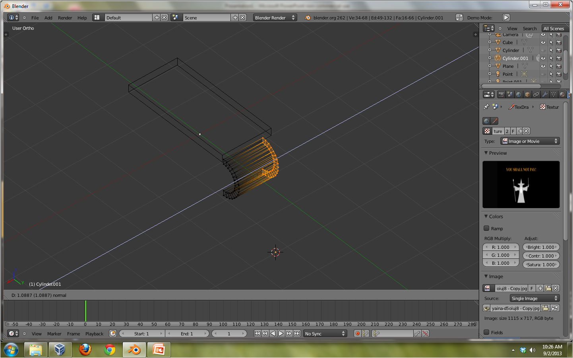Reload the image with refresh icon
Screen dimensions: 573x358
[x=555, y=308]
